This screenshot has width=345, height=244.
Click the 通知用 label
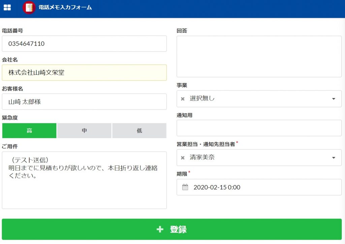pos(184,115)
